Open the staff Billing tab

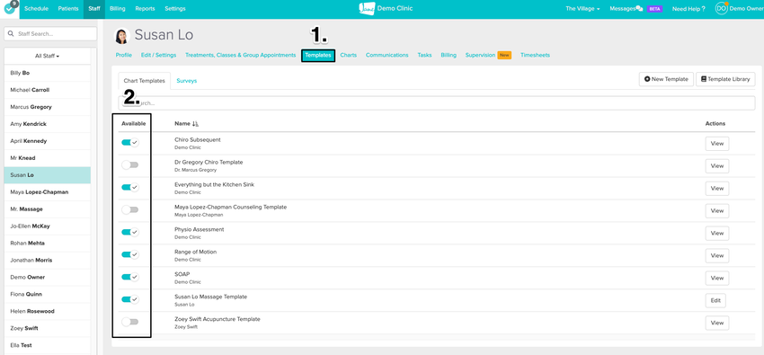449,55
